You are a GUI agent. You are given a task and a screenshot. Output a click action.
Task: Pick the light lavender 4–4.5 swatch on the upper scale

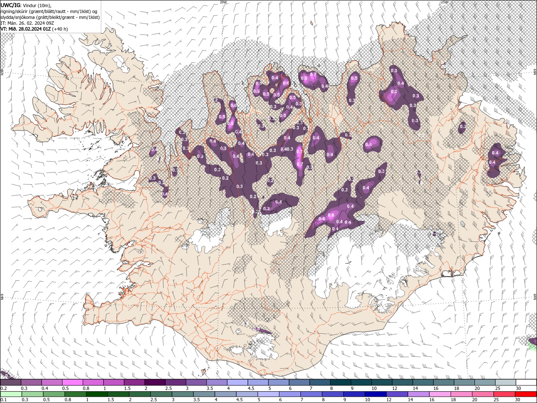[x=238, y=382]
